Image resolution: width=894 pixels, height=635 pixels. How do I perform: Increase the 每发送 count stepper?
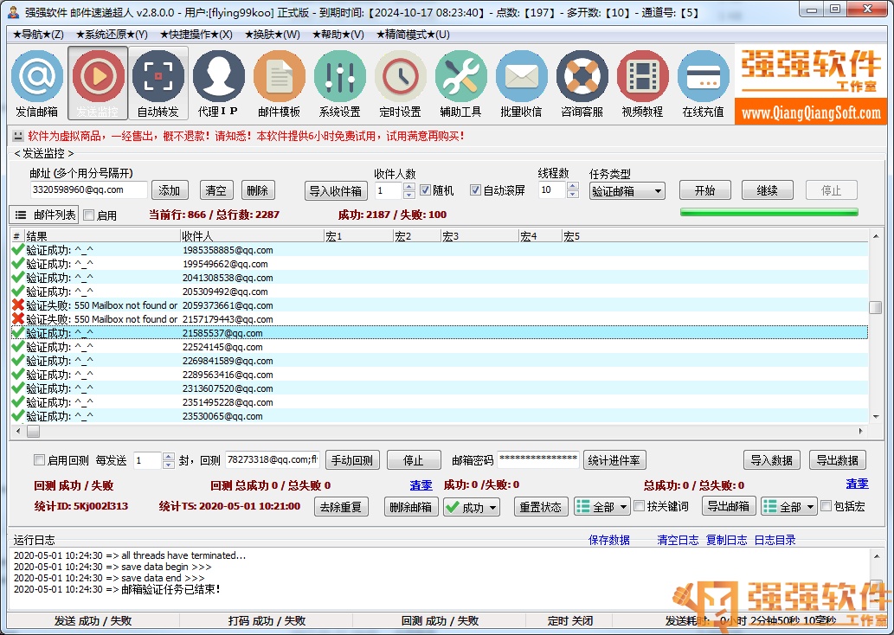tap(168, 456)
